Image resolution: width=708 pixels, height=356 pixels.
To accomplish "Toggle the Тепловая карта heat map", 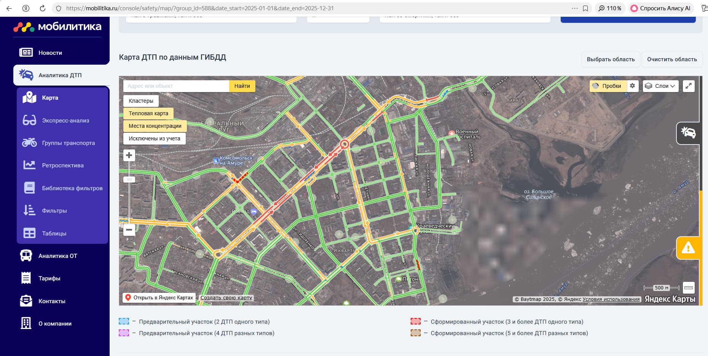I will pyautogui.click(x=148, y=113).
